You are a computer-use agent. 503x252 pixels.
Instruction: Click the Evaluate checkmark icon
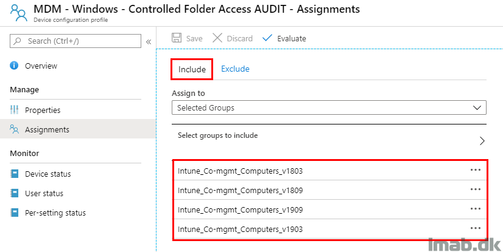[267, 38]
